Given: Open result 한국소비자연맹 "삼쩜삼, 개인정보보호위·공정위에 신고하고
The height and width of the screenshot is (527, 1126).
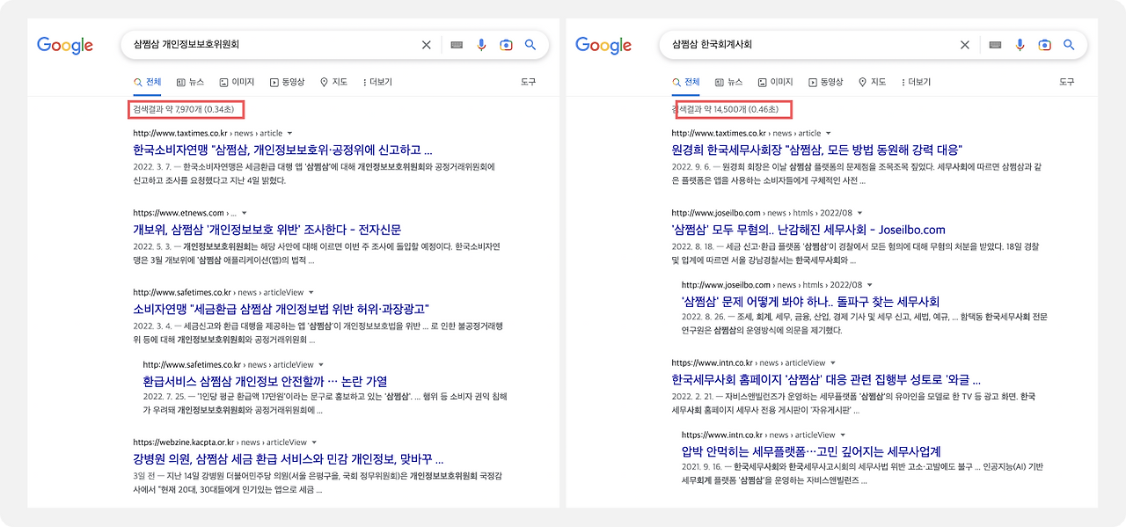Looking at the screenshot, I should [x=282, y=150].
